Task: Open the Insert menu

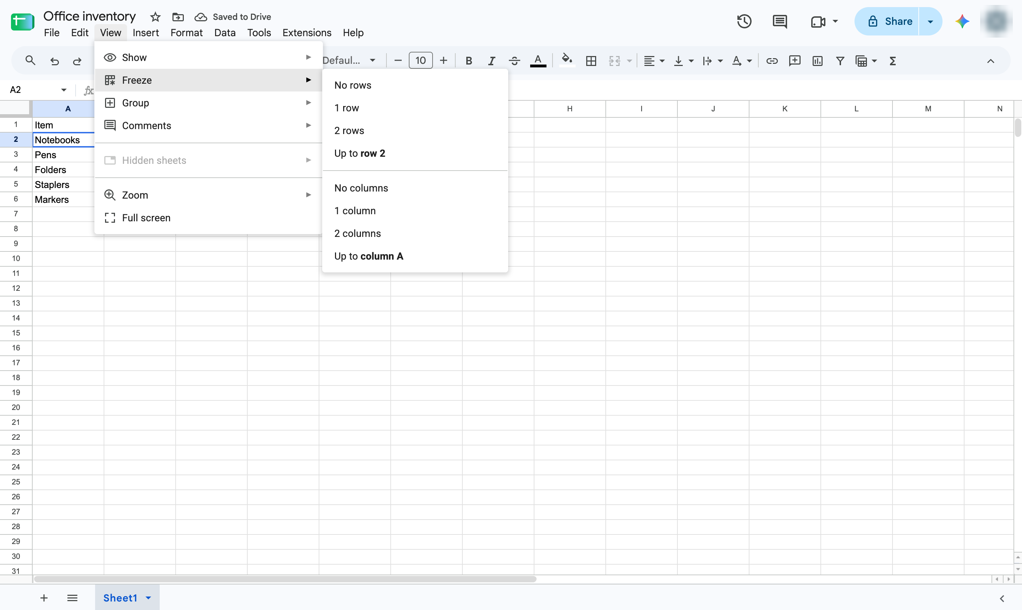Action: tap(145, 33)
